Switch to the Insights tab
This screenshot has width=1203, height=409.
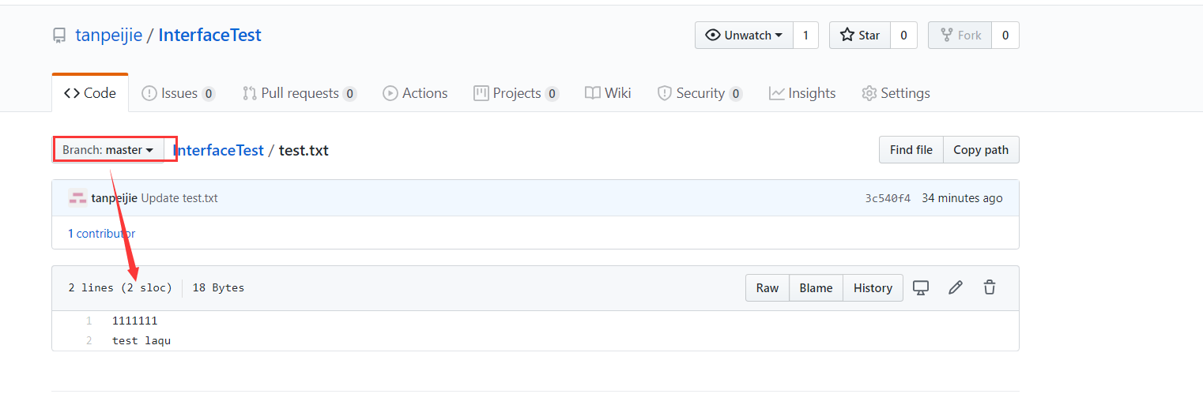[802, 93]
